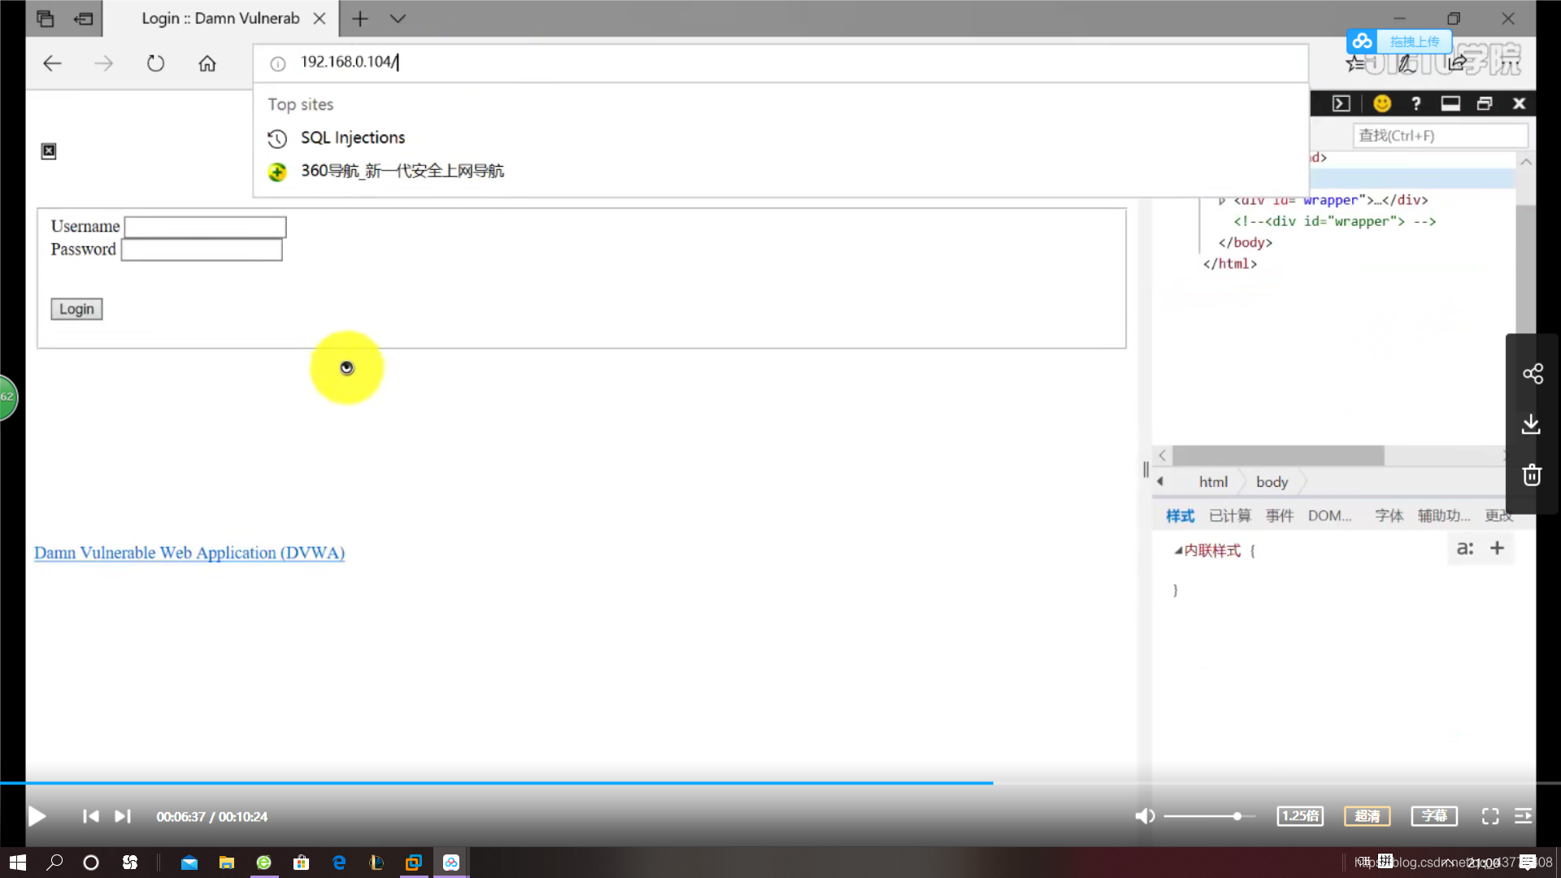This screenshot has height=878, width=1561.
Task: Open the Damn Vulnerable Web Application link
Action: [x=189, y=552]
